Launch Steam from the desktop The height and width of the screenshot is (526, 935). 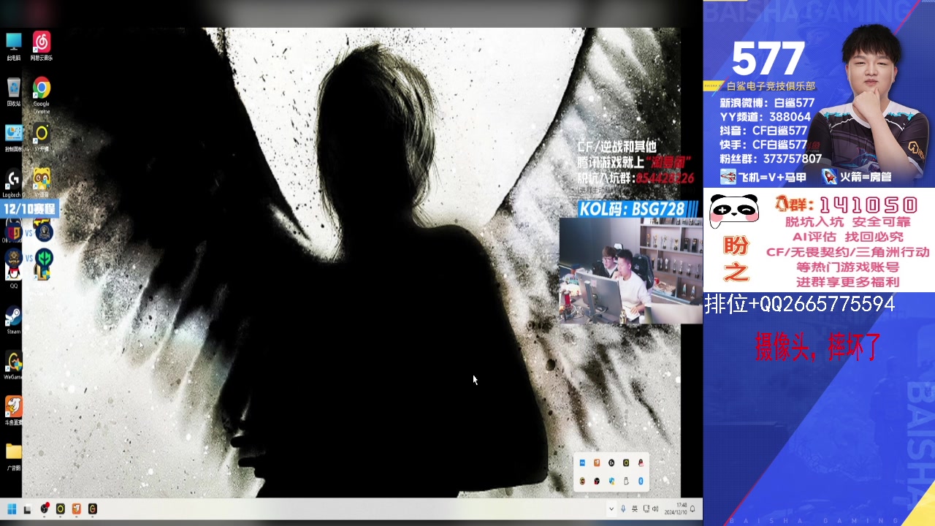[13, 319]
